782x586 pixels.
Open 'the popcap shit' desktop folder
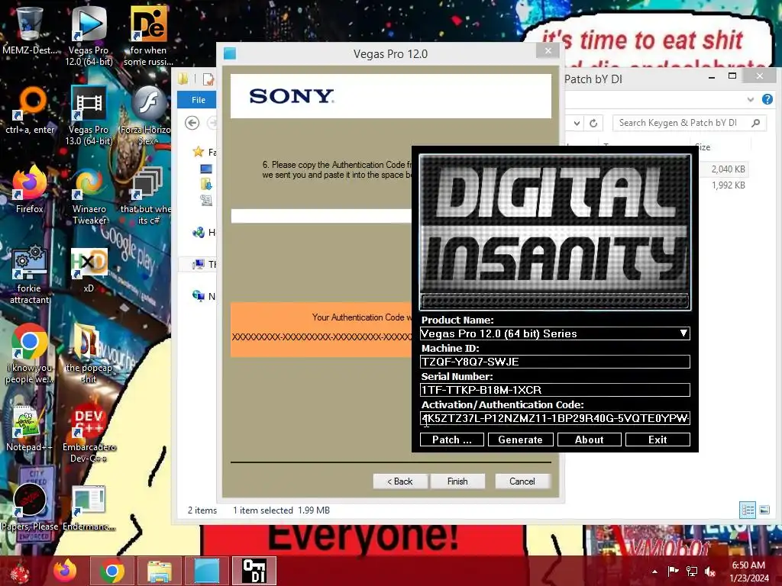point(89,354)
